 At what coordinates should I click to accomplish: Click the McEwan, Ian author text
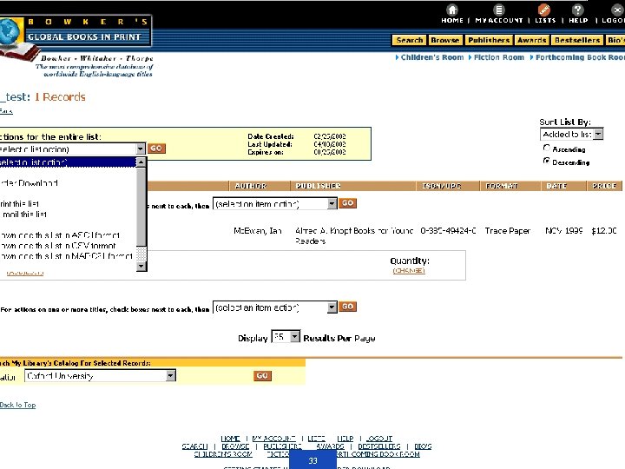(258, 230)
